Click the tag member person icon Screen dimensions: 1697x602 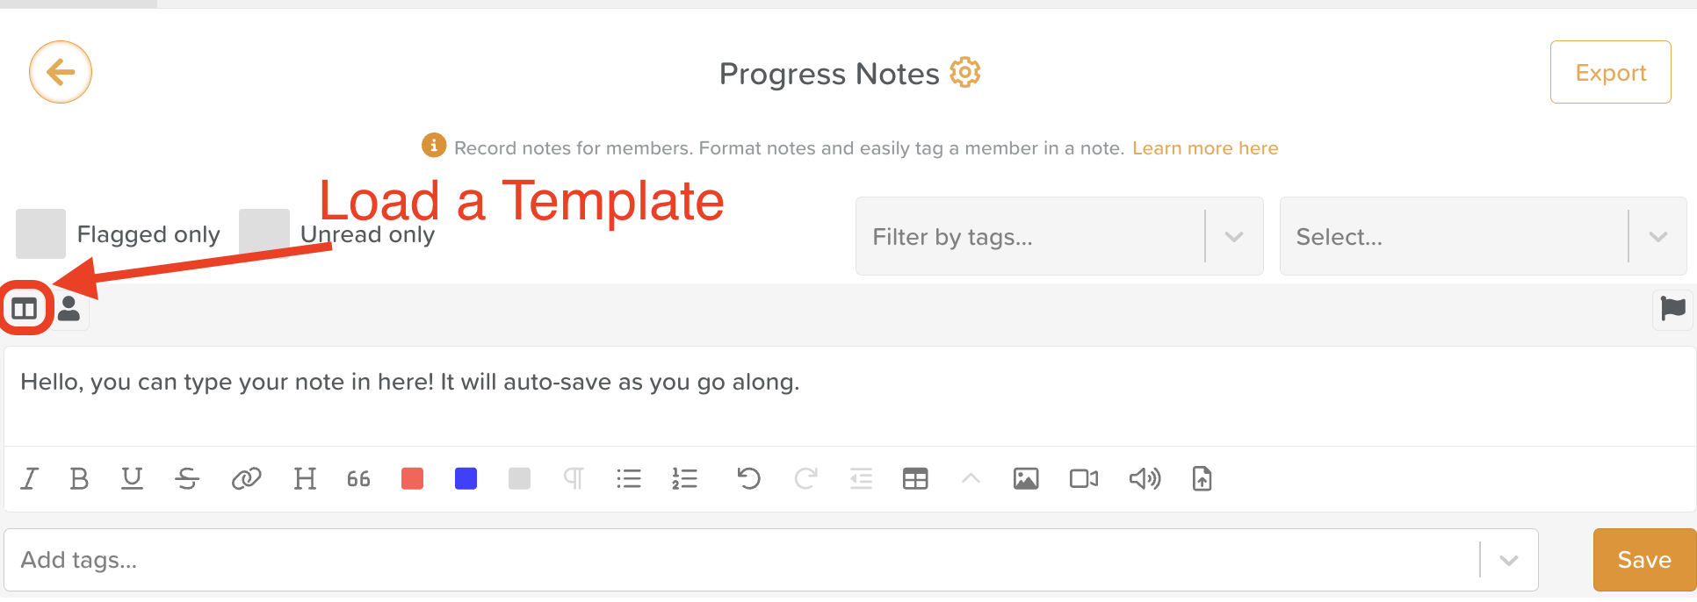(x=69, y=309)
